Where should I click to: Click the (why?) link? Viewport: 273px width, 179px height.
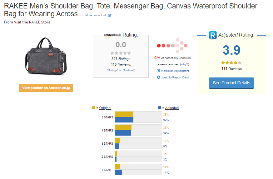click(185, 64)
